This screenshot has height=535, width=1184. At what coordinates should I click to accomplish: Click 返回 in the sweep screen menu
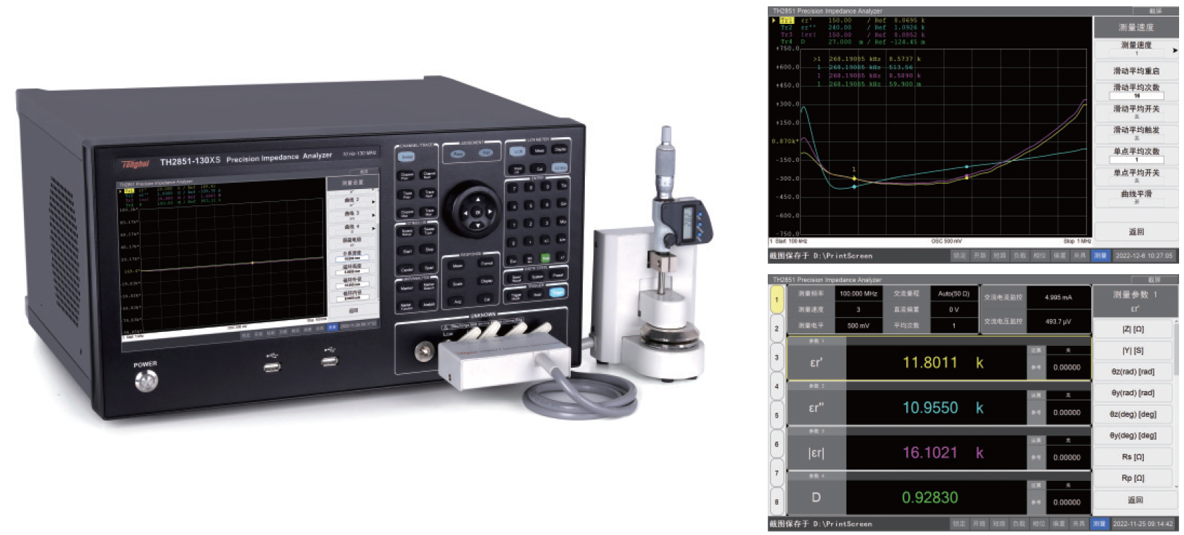coord(1136,232)
